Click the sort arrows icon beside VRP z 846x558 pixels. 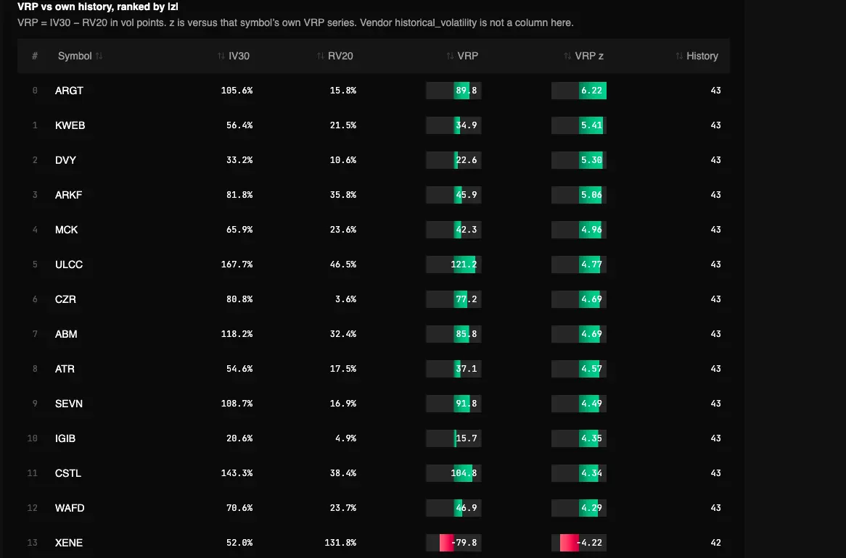coord(567,56)
